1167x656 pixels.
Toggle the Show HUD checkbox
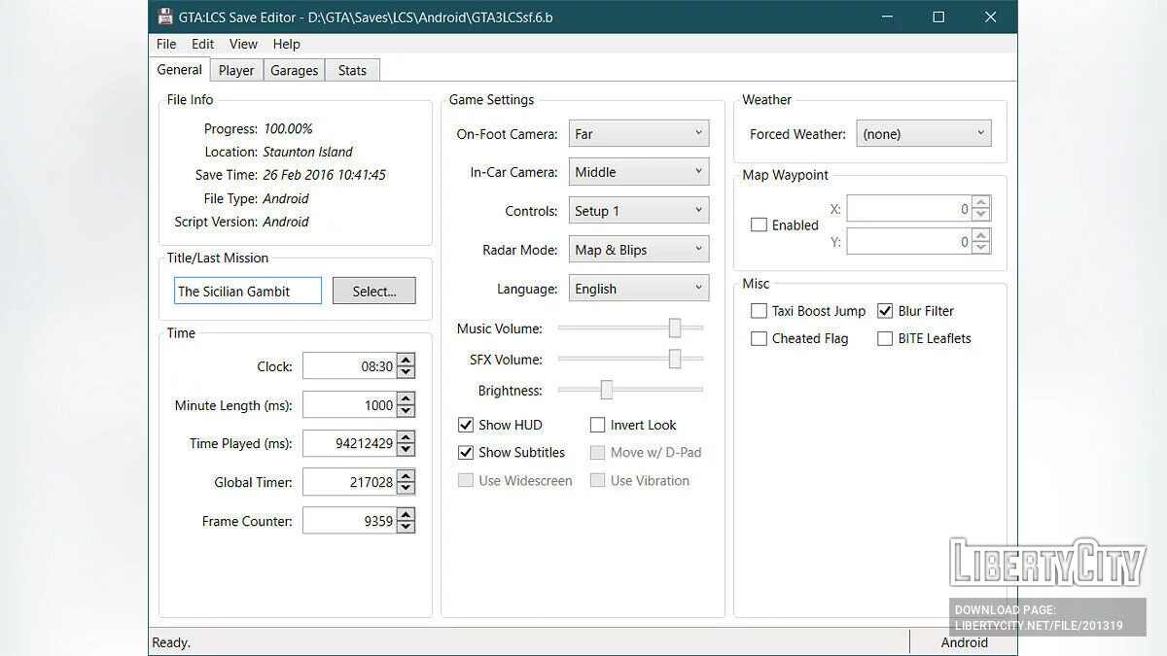coord(466,425)
